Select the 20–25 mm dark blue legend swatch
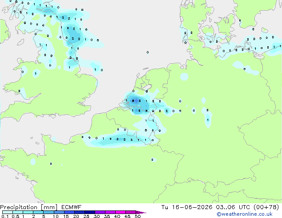Screen dimensions: 282x218 (x=80, y=212)
